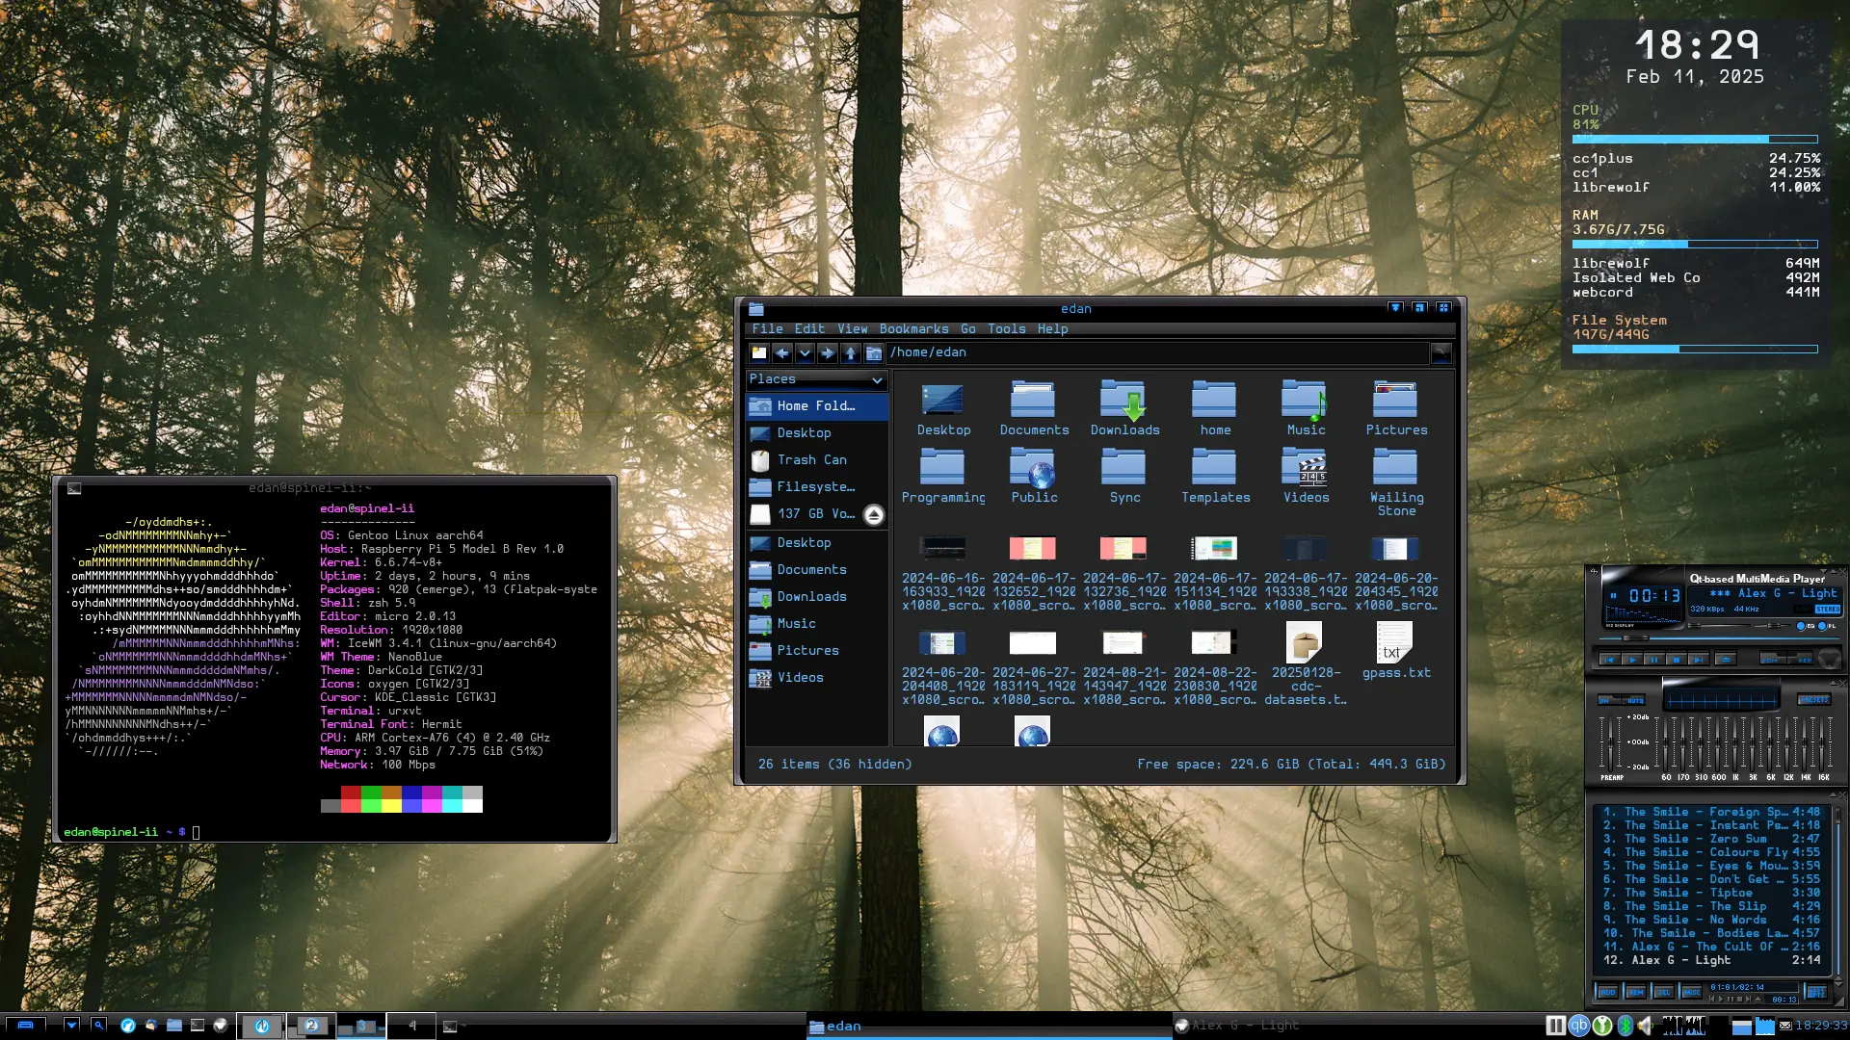1850x1040 pixels.
Task: Click the 1K equalizer band slider
Action: click(x=1735, y=741)
